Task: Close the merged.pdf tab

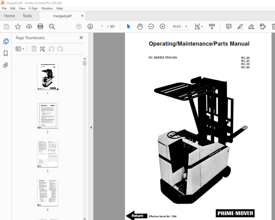Action: click(x=82, y=16)
